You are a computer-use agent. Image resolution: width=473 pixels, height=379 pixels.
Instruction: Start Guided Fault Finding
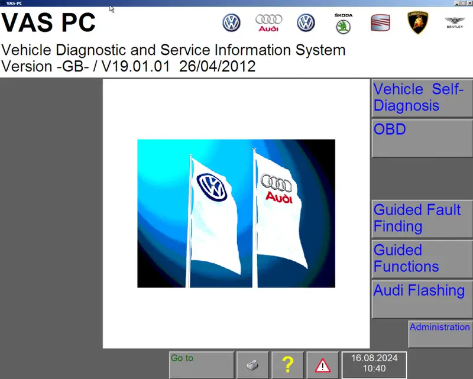pyautogui.click(x=422, y=219)
